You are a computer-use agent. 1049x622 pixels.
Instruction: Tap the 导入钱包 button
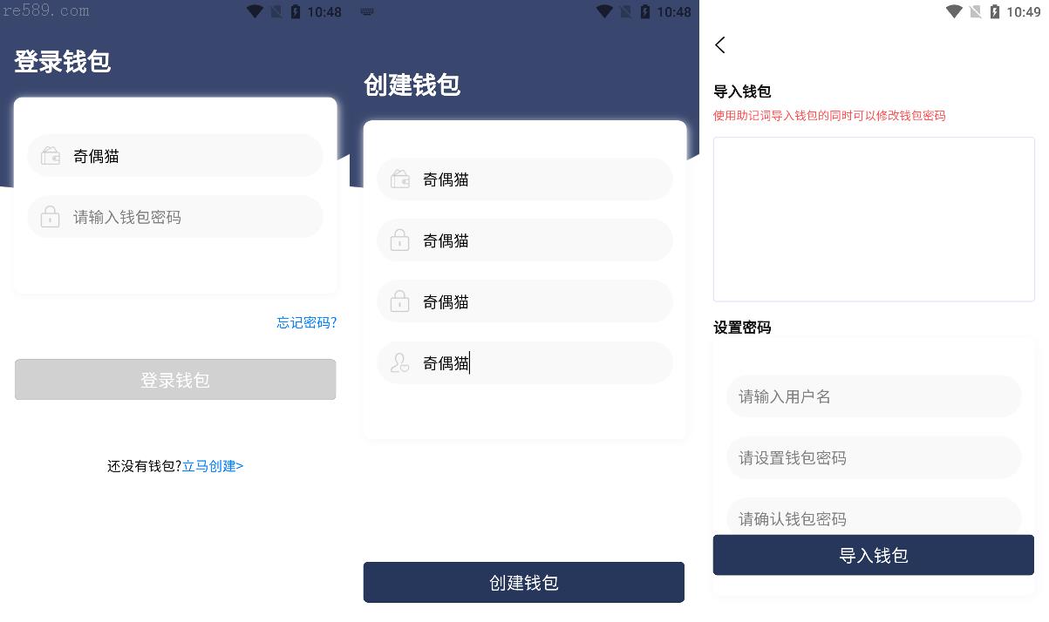click(874, 555)
